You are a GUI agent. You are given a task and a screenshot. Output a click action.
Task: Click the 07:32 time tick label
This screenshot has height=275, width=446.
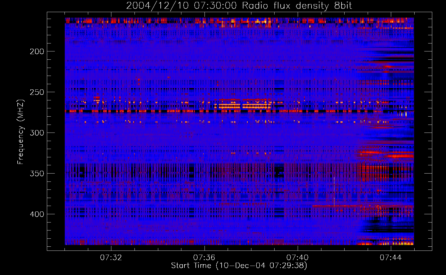tap(111, 258)
